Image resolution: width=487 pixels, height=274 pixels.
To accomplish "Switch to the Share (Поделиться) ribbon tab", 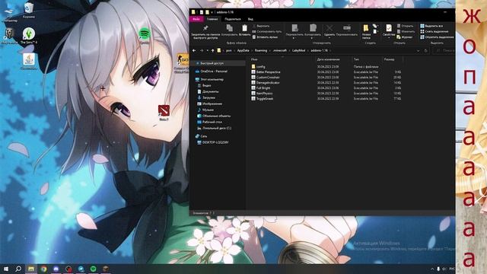I will tap(233, 19).
